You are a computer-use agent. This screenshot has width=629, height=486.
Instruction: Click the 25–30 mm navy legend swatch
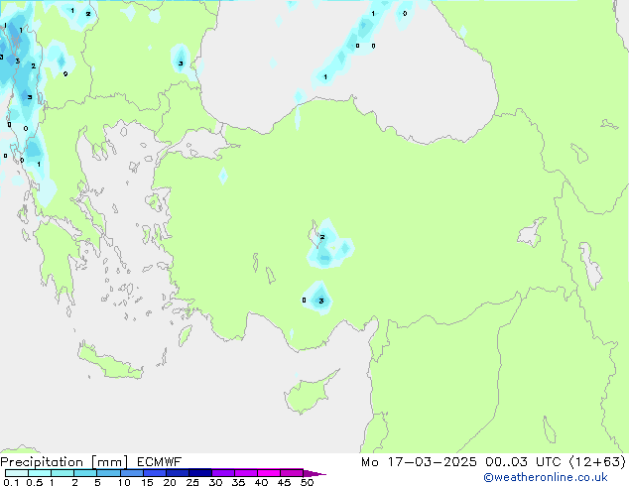(199, 473)
